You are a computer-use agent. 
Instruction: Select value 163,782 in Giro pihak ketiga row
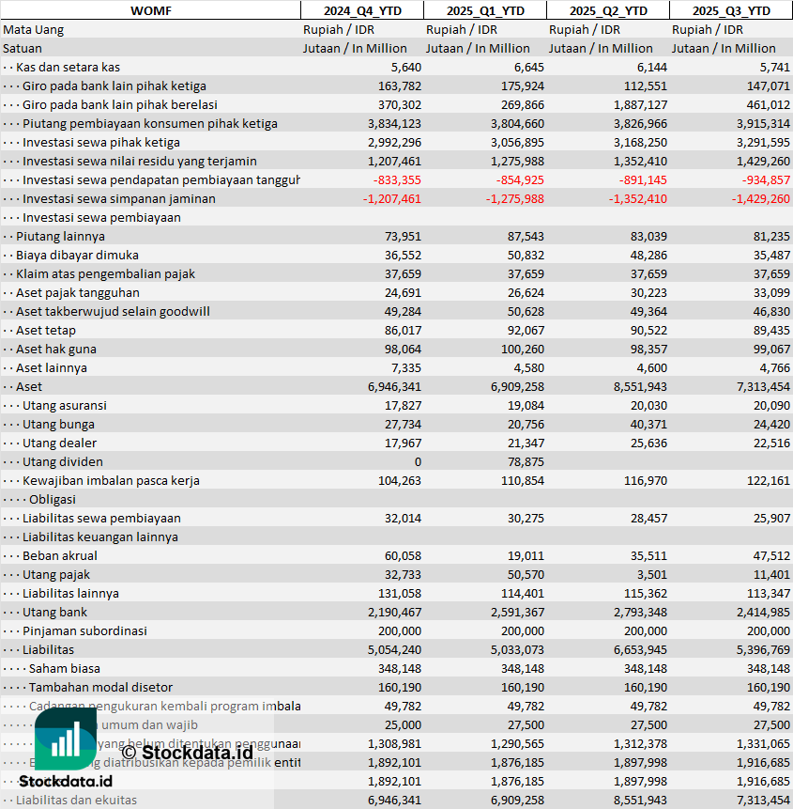pyautogui.click(x=400, y=86)
